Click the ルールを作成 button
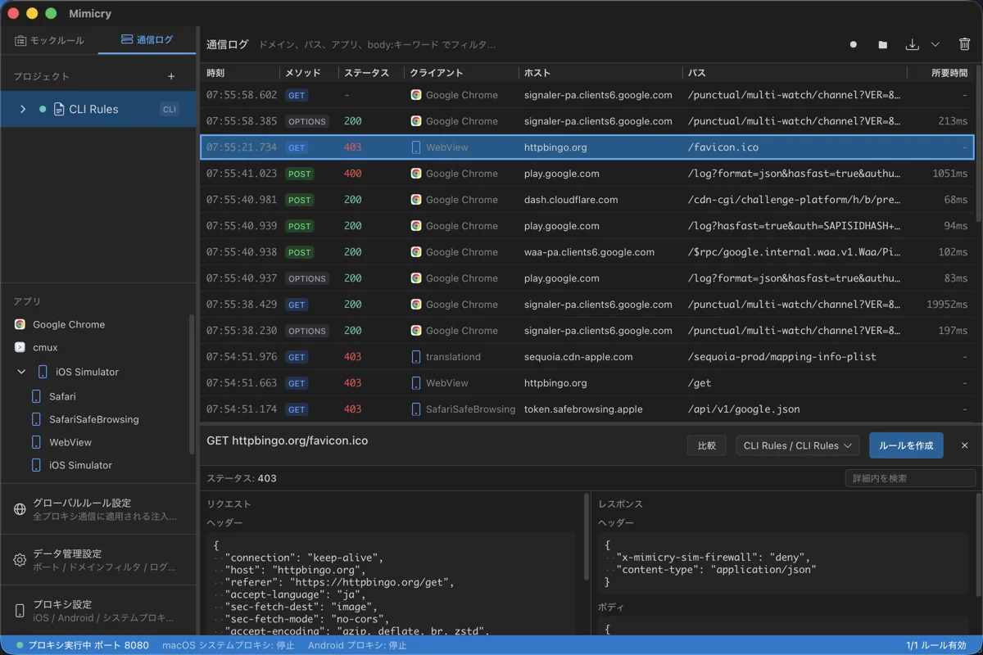 (906, 445)
